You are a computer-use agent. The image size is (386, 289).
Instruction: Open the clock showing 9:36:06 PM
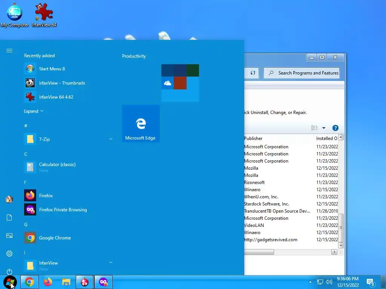(348, 282)
